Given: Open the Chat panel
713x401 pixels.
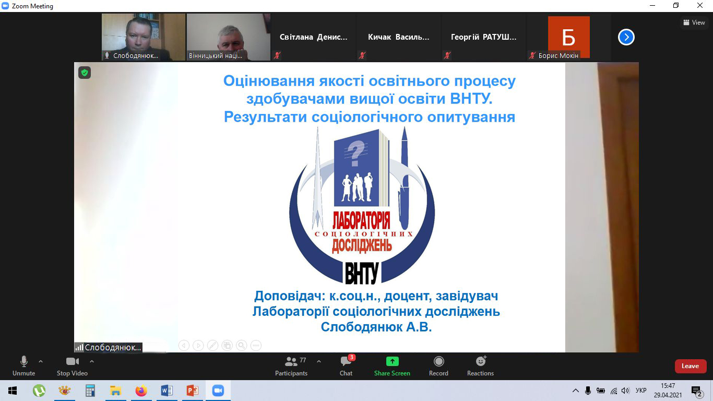Looking at the screenshot, I should 346,366.
